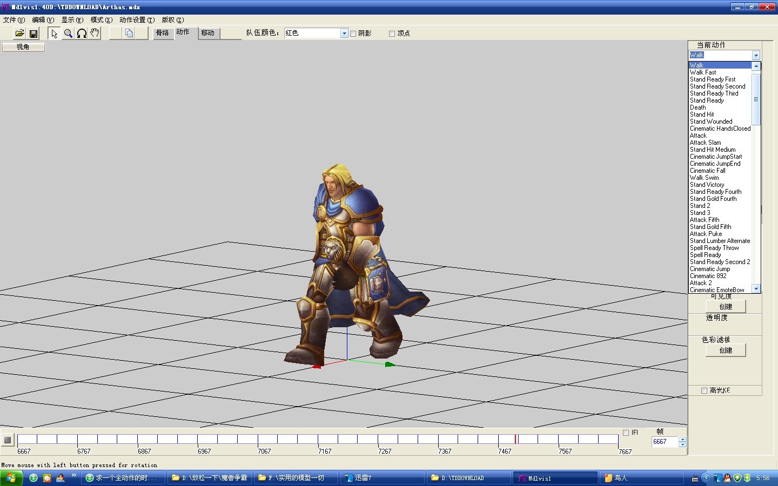Toggle the IFI checkbox
Image resolution: width=778 pixels, height=486 pixels.
(626, 433)
